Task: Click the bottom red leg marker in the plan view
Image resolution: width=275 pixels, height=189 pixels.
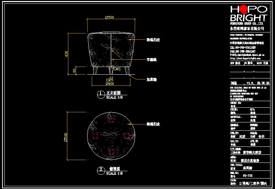Action: pyautogui.click(x=111, y=152)
